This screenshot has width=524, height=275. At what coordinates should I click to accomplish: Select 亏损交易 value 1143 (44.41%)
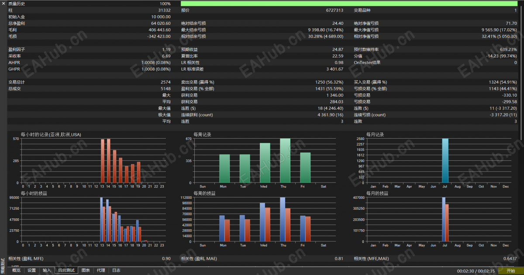503,88
